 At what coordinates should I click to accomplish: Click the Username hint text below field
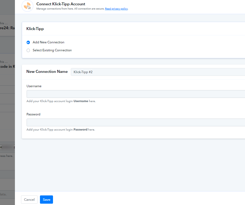tap(61, 101)
